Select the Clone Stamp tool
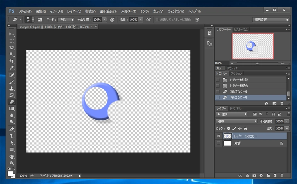 pos(12,88)
